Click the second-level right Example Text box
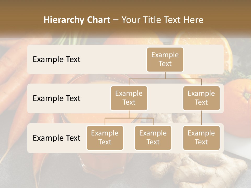 tap(201, 98)
